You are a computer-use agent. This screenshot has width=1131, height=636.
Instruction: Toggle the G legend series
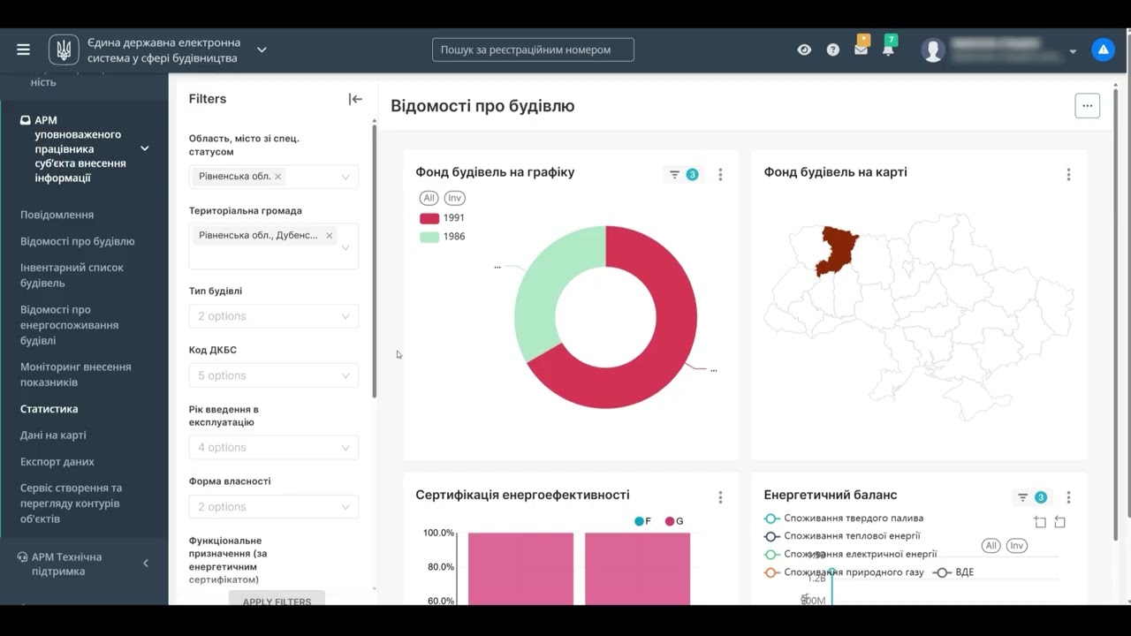[674, 521]
